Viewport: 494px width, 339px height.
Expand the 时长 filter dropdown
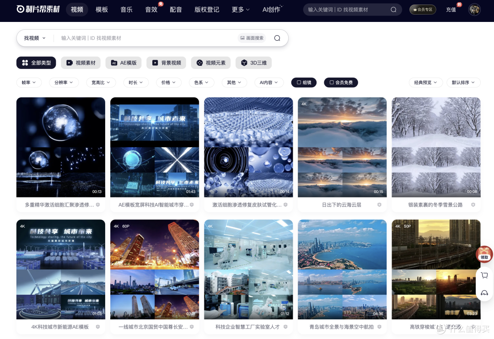136,83
